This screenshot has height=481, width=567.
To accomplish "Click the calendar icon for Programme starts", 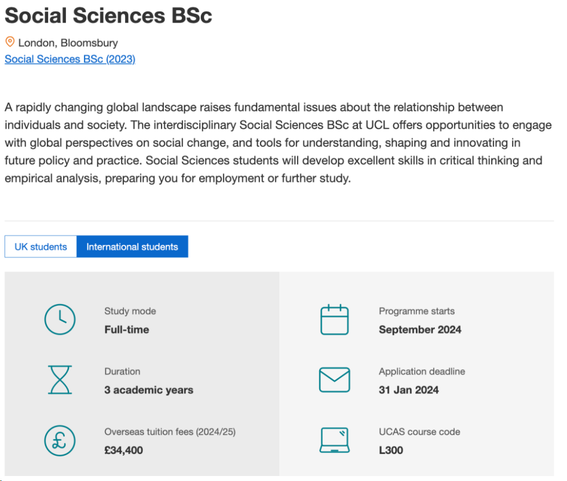I will click(334, 320).
